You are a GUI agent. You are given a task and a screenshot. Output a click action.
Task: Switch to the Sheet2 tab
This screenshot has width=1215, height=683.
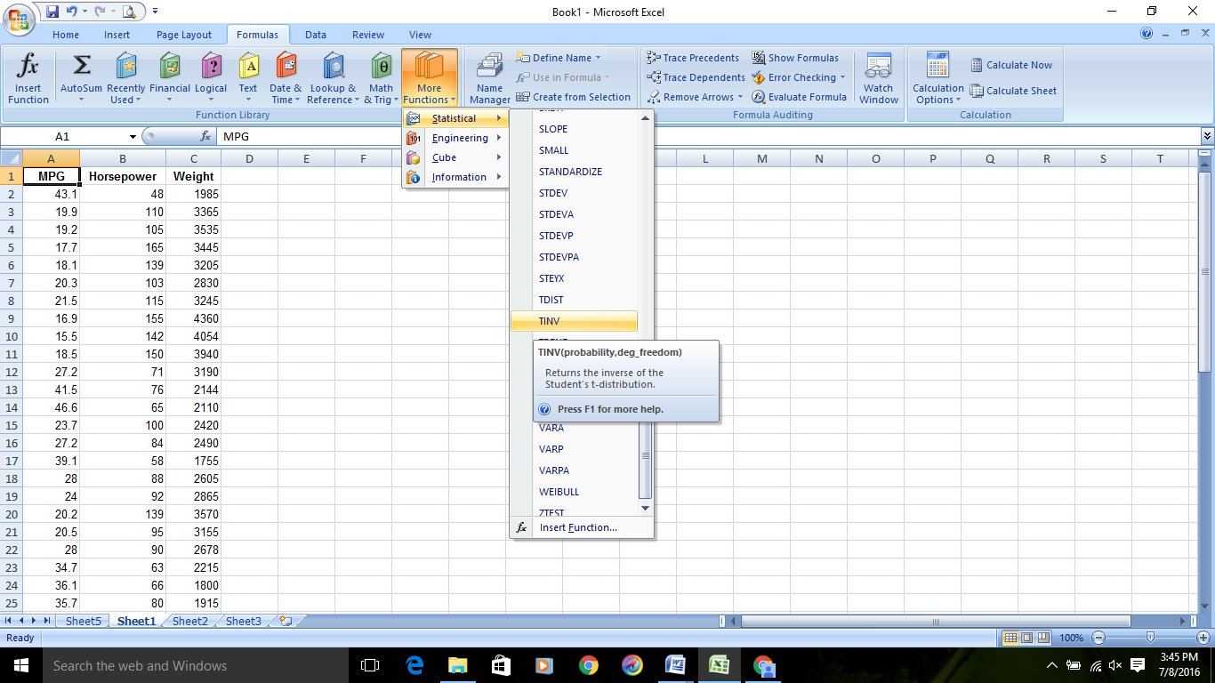tap(189, 622)
